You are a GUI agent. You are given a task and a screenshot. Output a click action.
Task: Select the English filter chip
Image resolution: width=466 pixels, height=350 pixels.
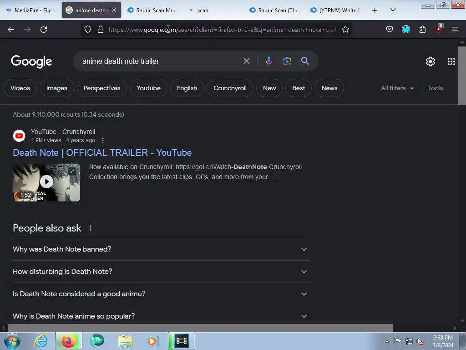(187, 88)
